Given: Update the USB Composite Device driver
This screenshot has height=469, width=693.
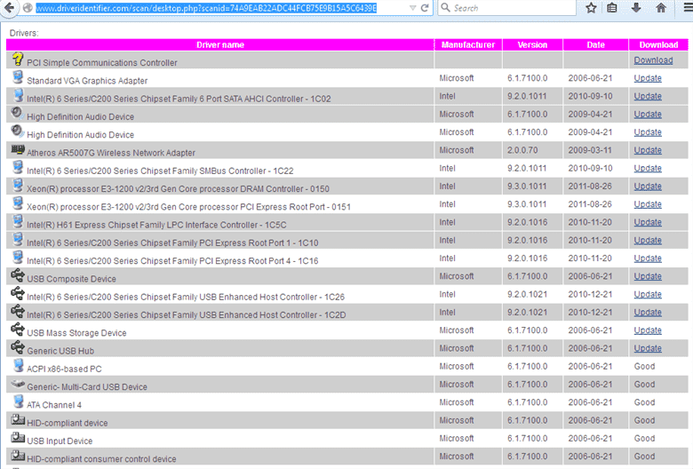Looking at the screenshot, I should pyautogui.click(x=648, y=276).
